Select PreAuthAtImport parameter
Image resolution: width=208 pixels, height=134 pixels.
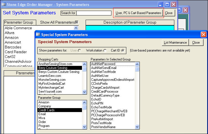coord(113,119)
